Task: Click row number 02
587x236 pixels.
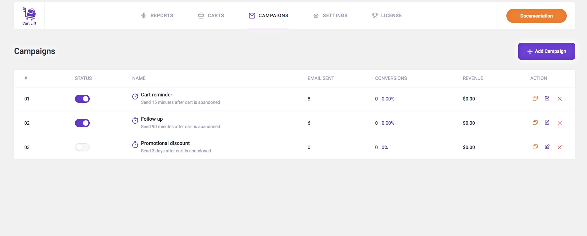Action: [27, 123]
